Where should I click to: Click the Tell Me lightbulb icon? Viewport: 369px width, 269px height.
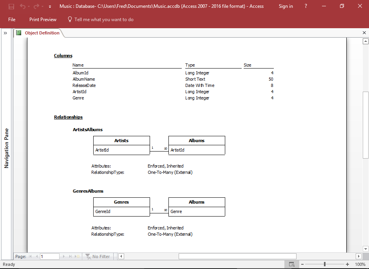[69, 19]
